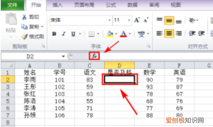Click the Copy button
This screenshot has height=127, width=213.
pyautogui.click(x=30, y=27)
